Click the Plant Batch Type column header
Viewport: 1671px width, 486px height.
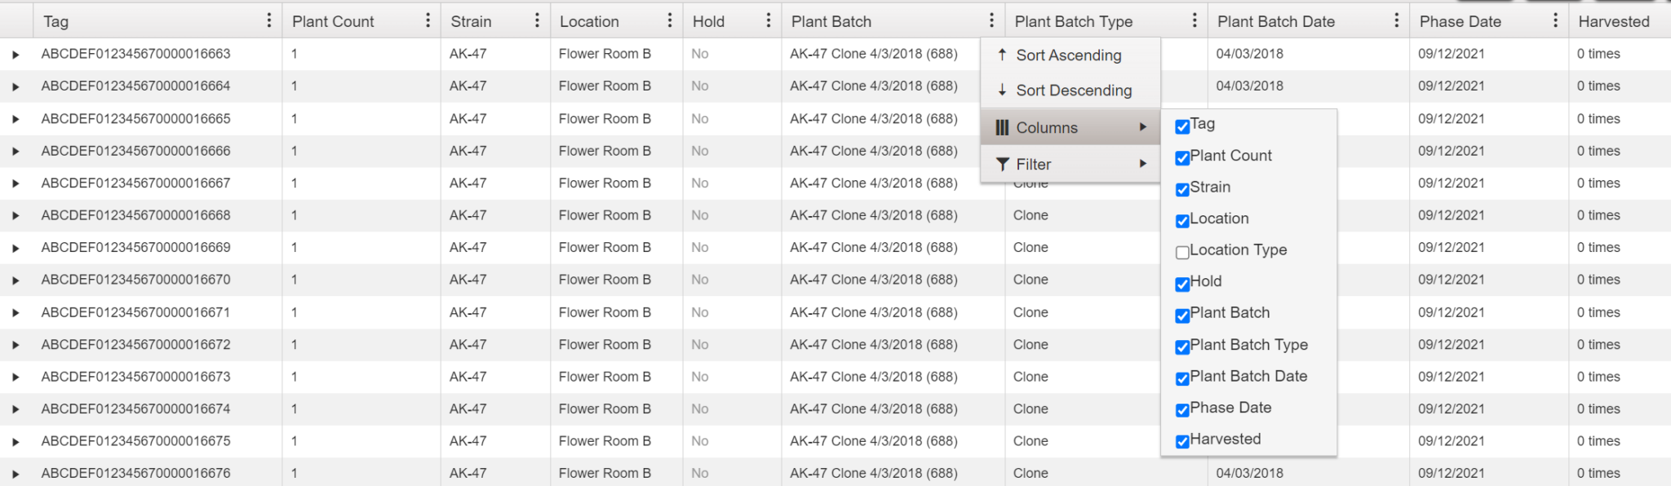click(1073, 22)
